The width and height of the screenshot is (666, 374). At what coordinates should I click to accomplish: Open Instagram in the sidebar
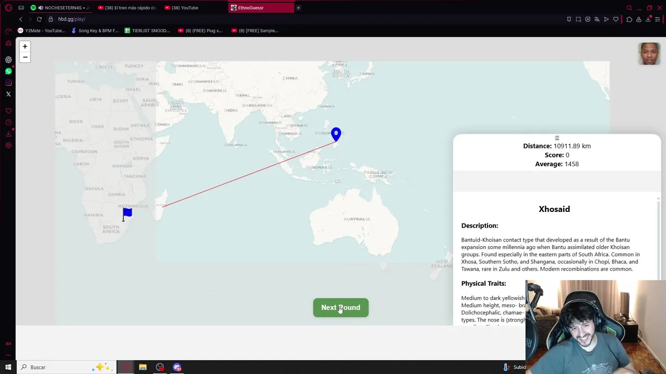8,83
